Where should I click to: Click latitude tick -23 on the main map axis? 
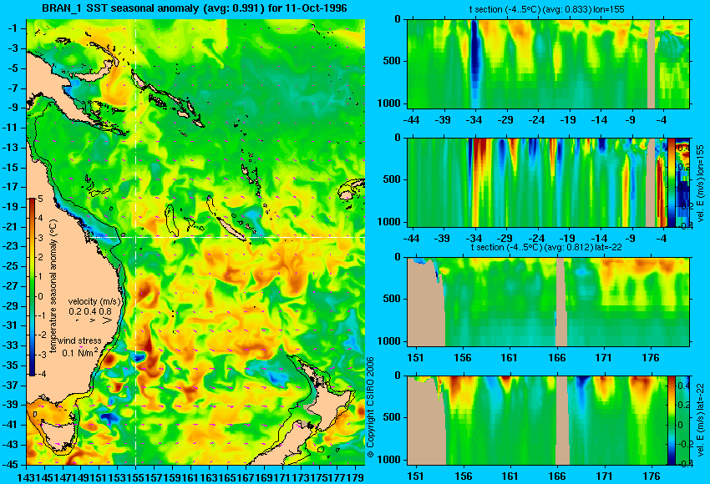tap(12, 246)
